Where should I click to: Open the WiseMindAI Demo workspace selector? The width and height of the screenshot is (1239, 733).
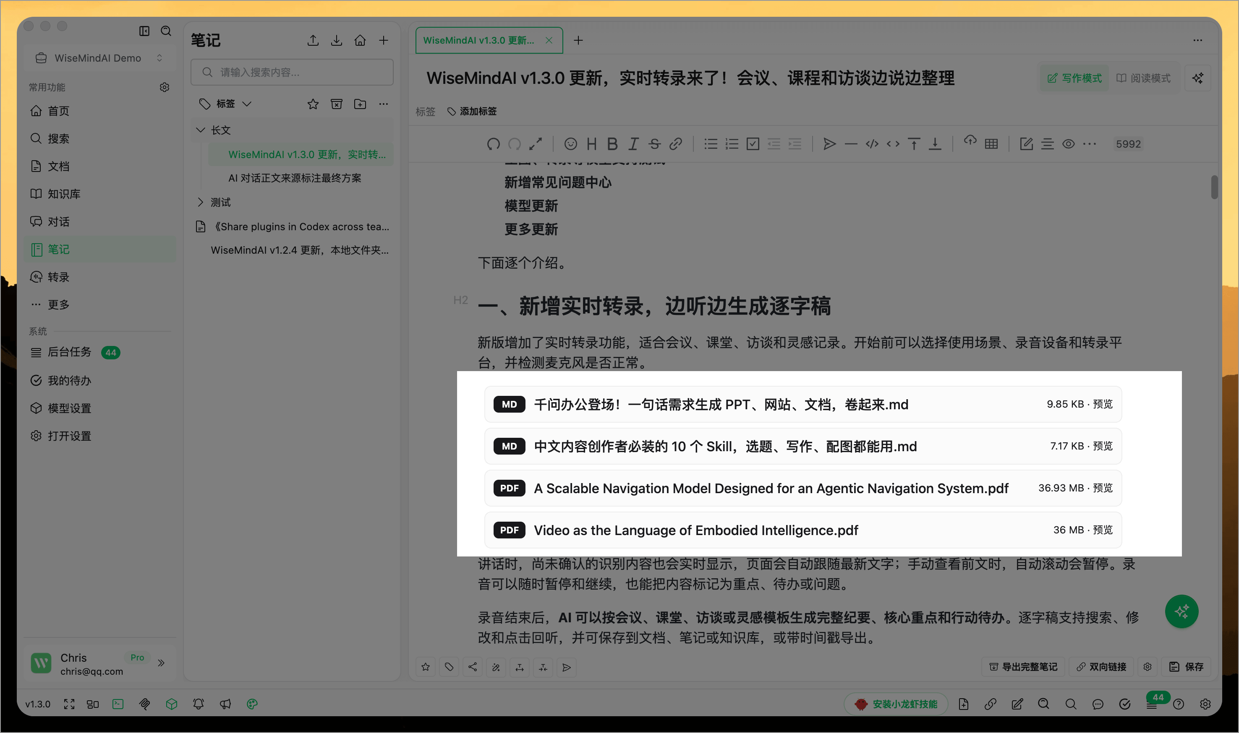coord(99,58)
